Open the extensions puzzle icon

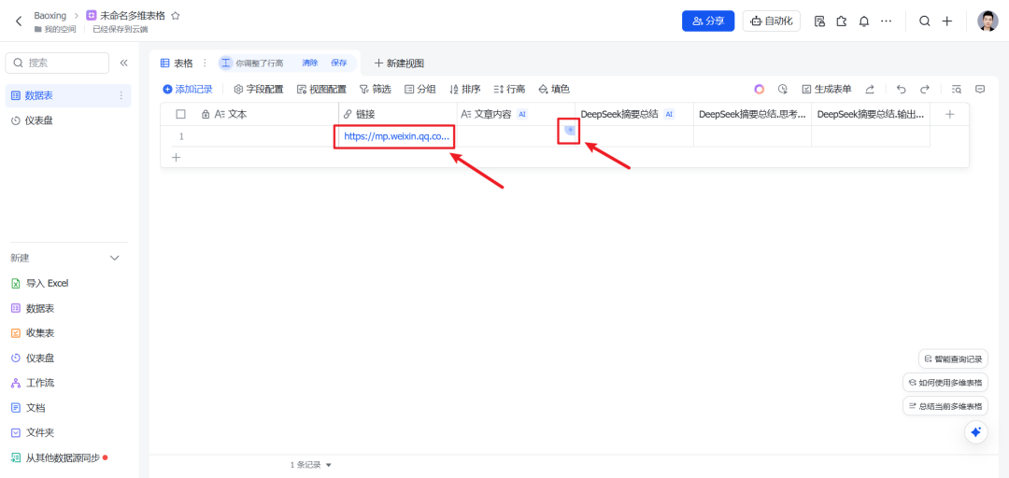[842, 21]
